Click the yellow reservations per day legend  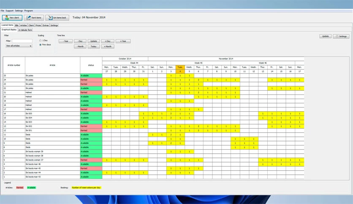point(86,188)
